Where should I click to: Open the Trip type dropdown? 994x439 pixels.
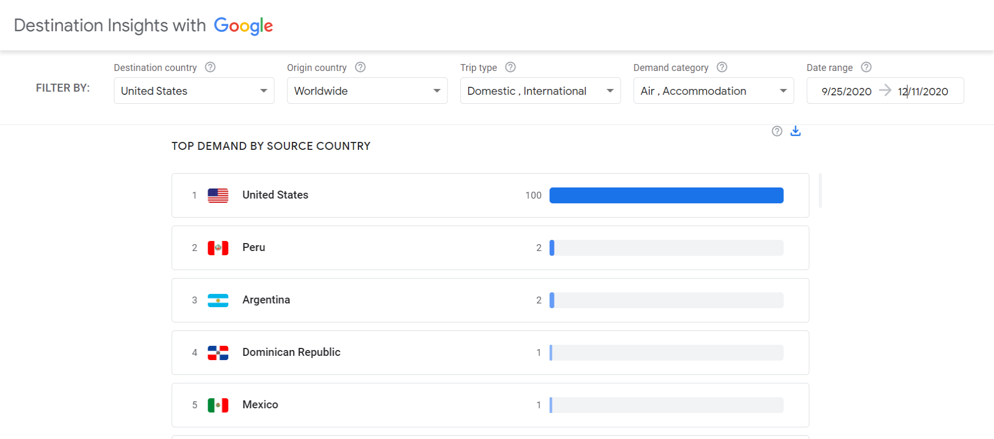pyautogui.click(x=540, y=91)
